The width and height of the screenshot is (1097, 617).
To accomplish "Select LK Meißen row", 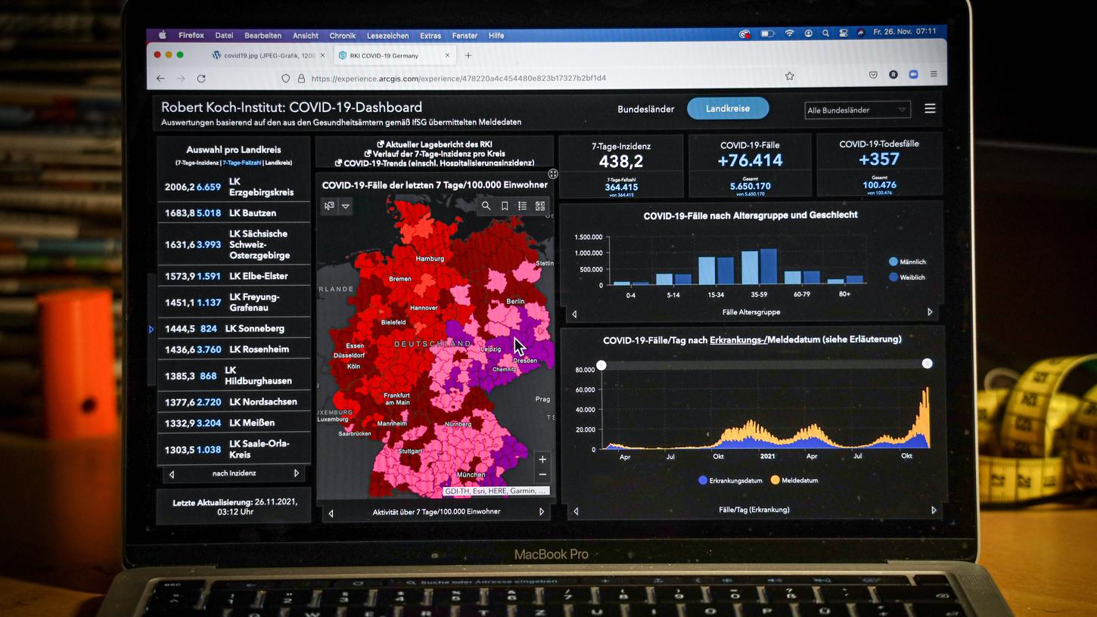I will click(234, 423).
